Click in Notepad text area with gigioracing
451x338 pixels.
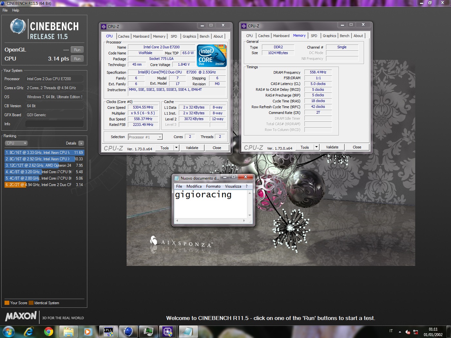pyautogui.click(x=211, y=204)
